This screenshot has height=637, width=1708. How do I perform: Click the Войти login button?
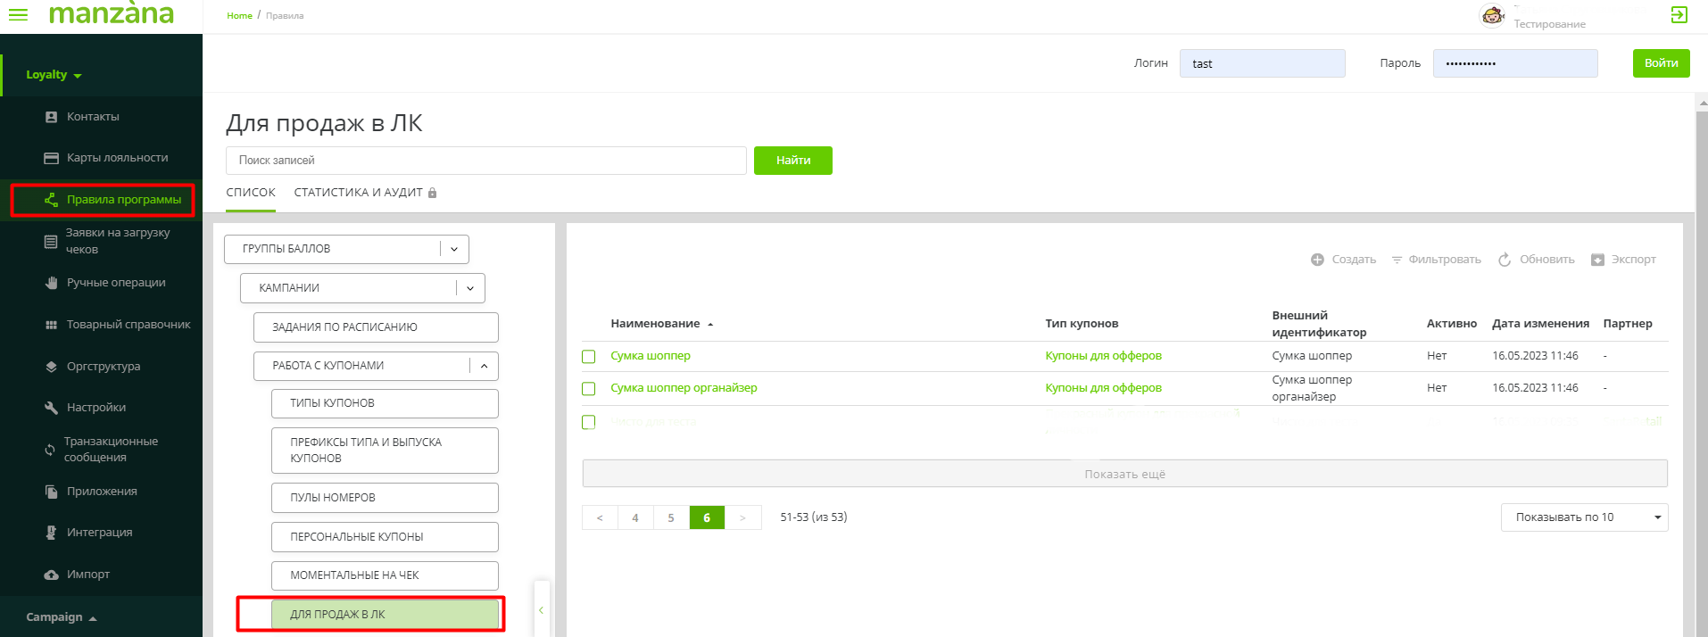pos(1661,63)
